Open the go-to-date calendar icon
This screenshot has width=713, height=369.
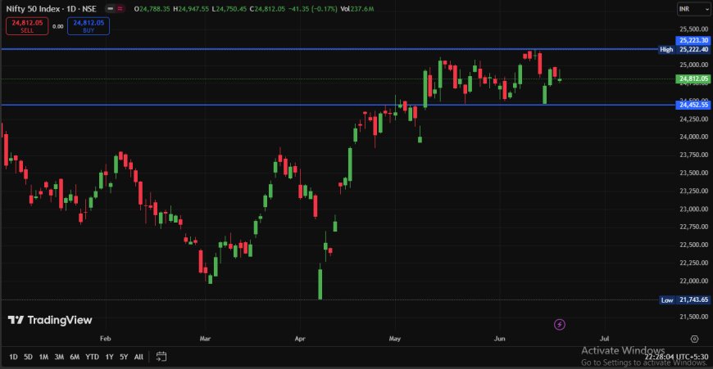coord(161,357)
